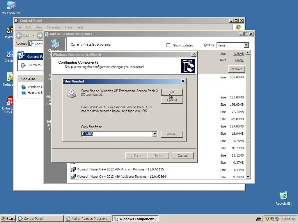
Task: Click Remove button for selected program
Action: [236, 69]
